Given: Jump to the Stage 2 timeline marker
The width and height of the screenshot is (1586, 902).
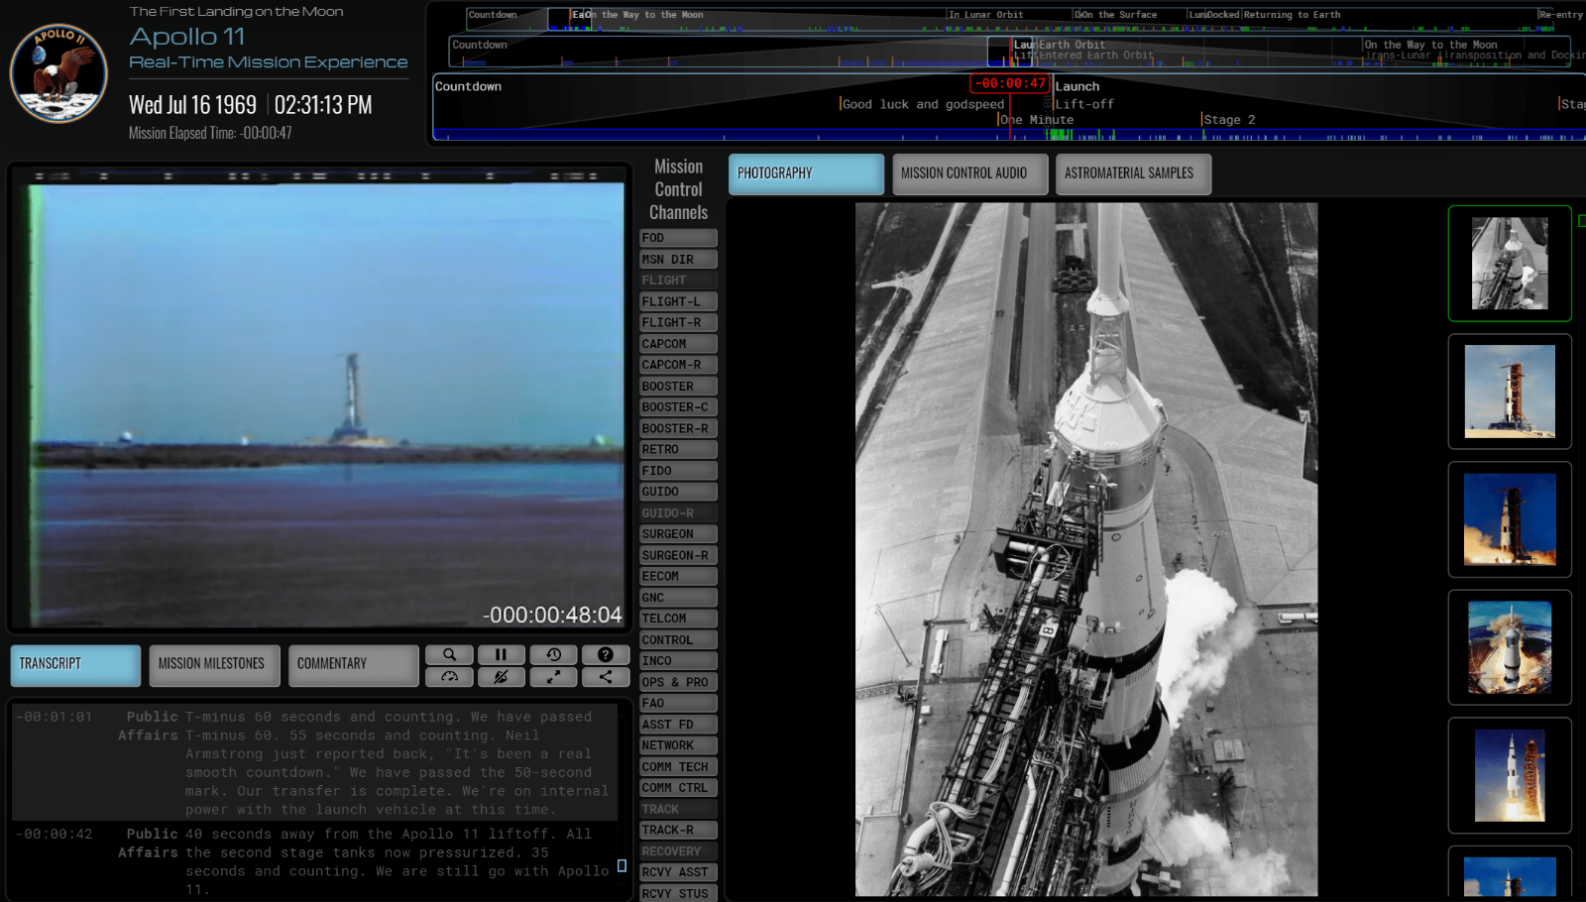Looking at the screenshot, I should (1229, 120).
